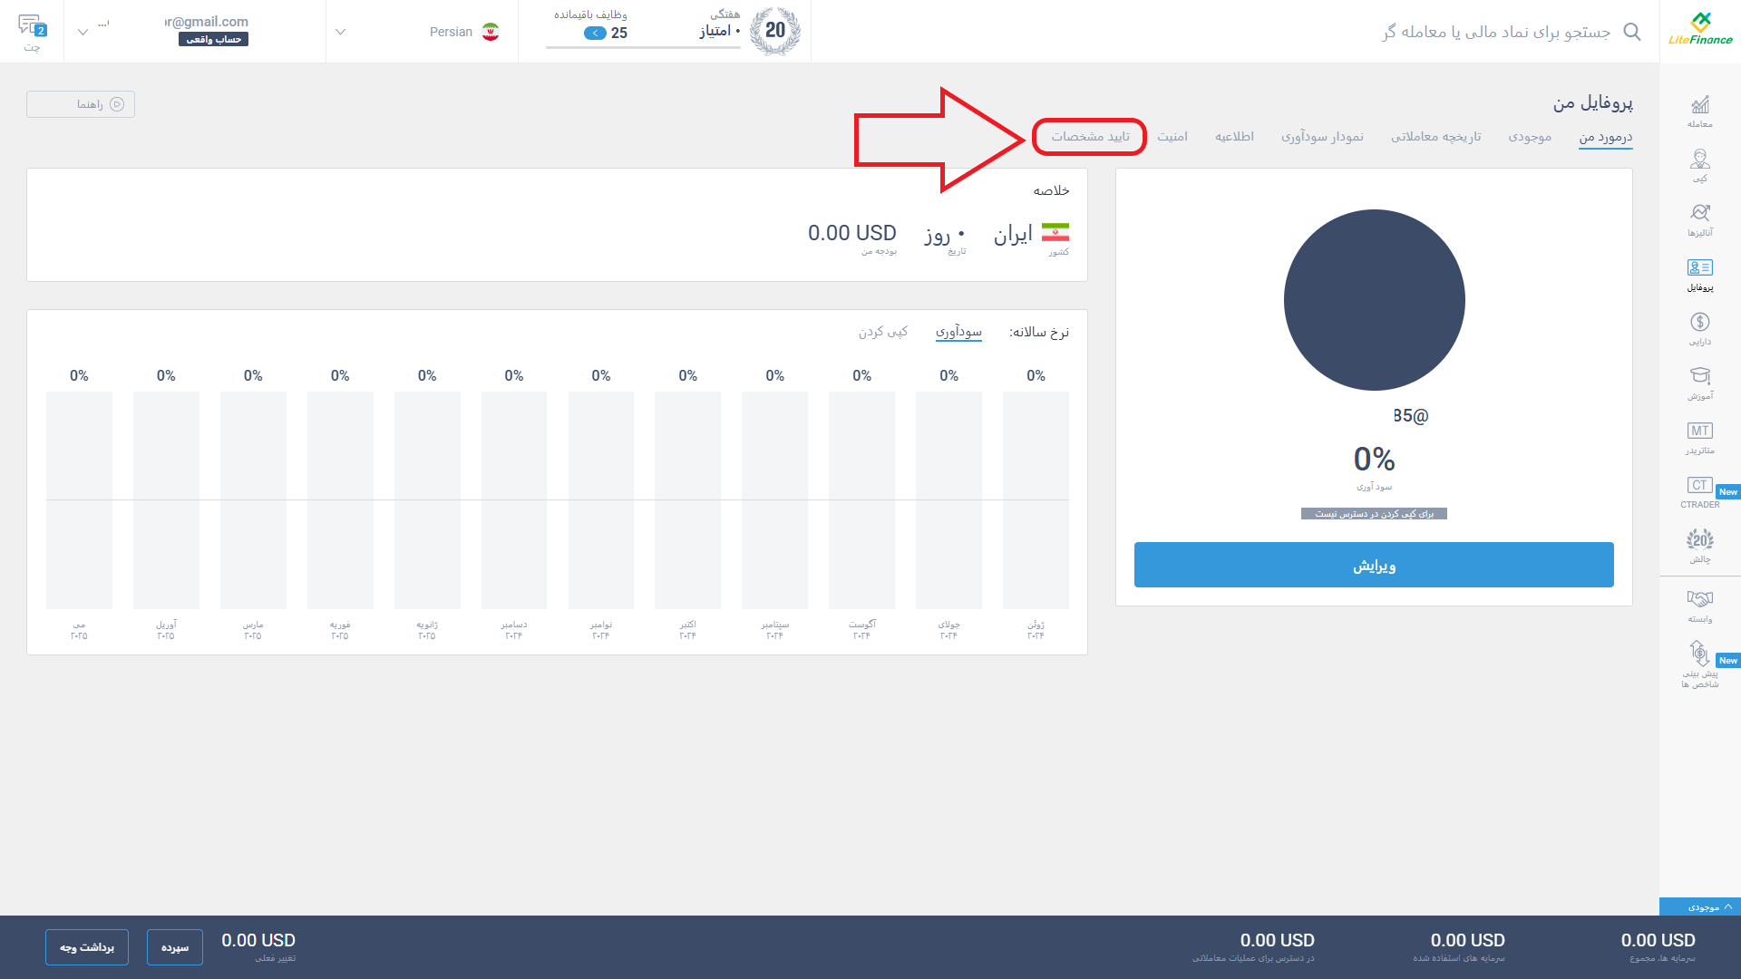This screenshot has width=1741, height=979.
Task: Click the play icon in Guide button
Action: click(x=117, y=104)
